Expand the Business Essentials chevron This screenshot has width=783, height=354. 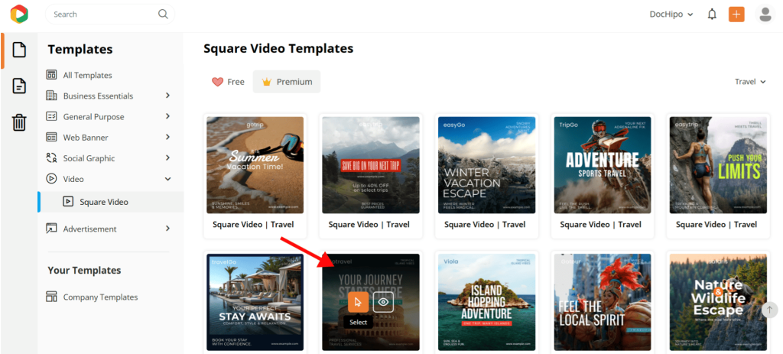(x=167, y=96)
